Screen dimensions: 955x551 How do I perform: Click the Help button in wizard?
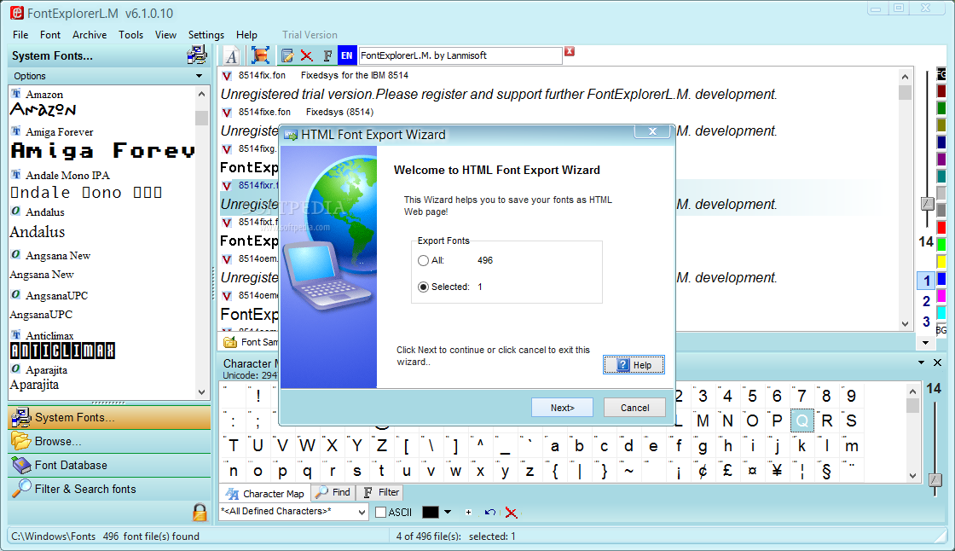pyautogui.click(x=634, y=365)
